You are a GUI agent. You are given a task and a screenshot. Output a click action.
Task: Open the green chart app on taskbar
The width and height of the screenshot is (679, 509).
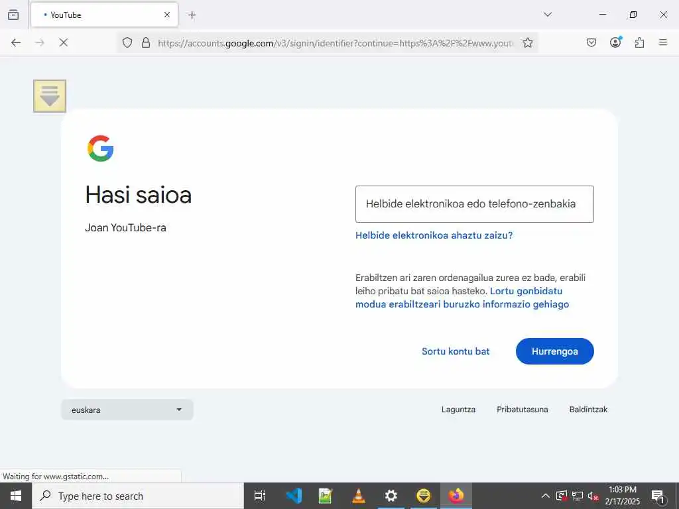coord(326,496)
